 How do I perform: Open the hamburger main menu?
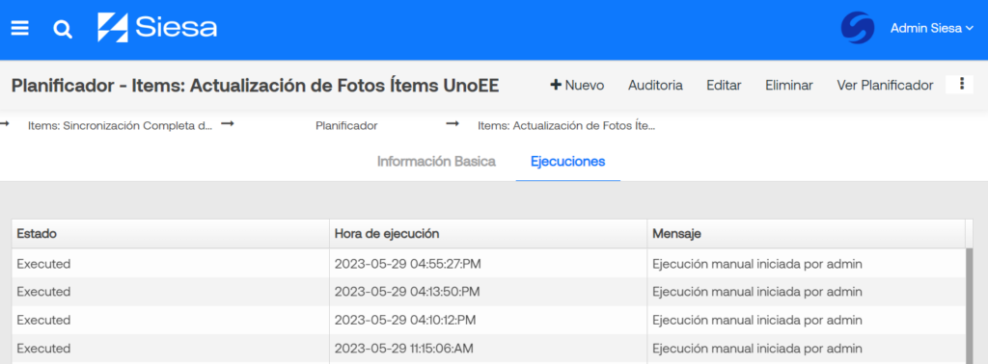tap(20, 28)
